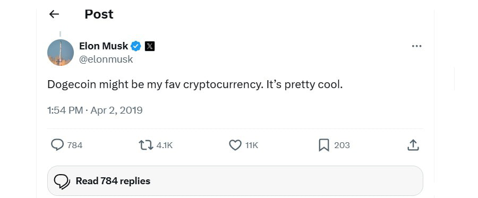Go back using the left arrow
The image size is (478, 198).
pos(54,14)
